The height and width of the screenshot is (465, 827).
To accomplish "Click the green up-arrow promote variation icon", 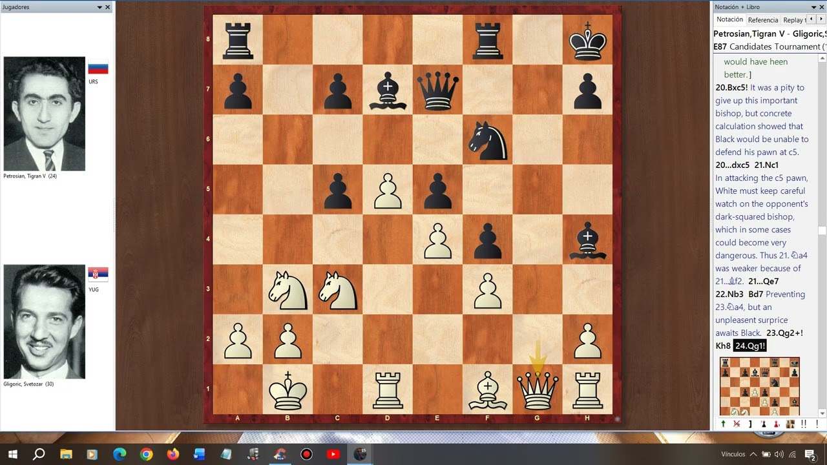I will [723, 424].
